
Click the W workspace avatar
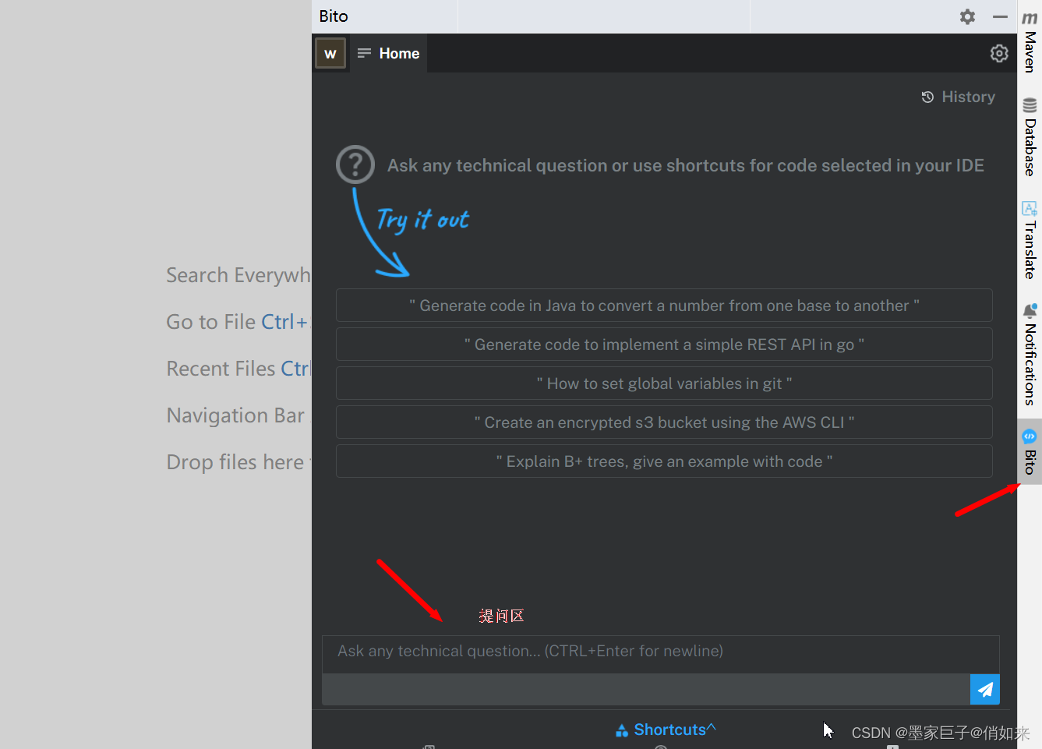pyautogui.click(x=330, y=54)
